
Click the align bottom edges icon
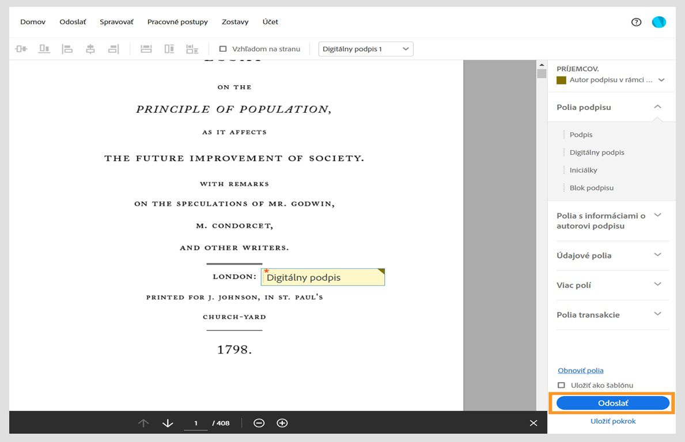[44, 49]
